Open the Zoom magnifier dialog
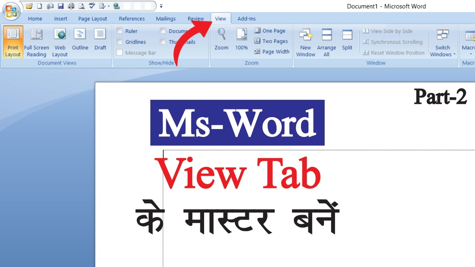 point(222,39)
